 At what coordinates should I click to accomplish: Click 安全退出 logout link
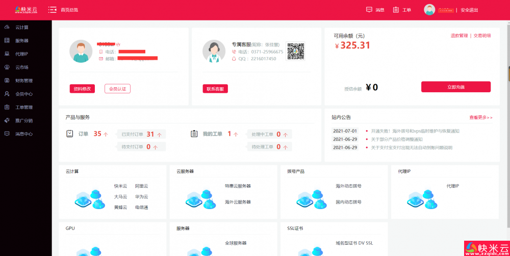pos(469,10)
